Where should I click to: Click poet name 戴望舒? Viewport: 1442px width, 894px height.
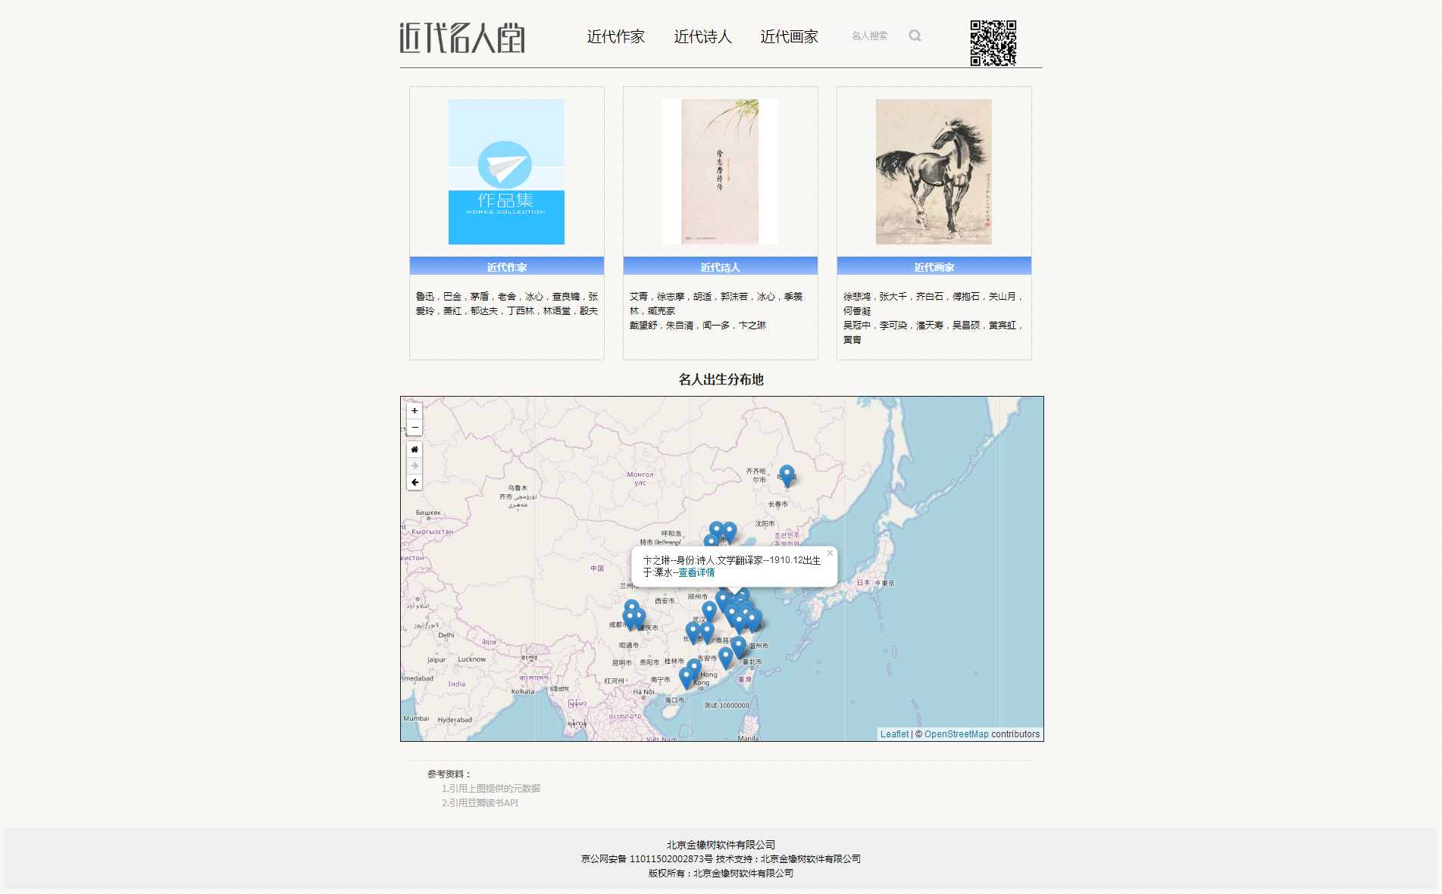pyautogui.click(x=643, y=325)
